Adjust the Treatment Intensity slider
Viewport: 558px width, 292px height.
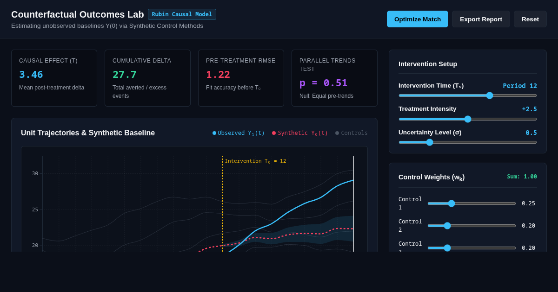[468, 119]
